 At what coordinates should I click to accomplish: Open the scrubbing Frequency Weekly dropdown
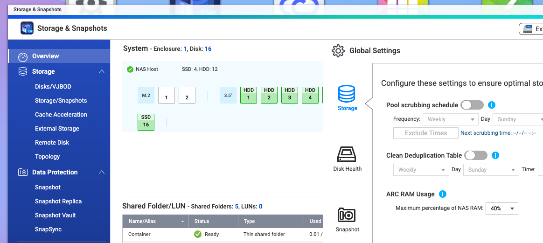point(451,119)
